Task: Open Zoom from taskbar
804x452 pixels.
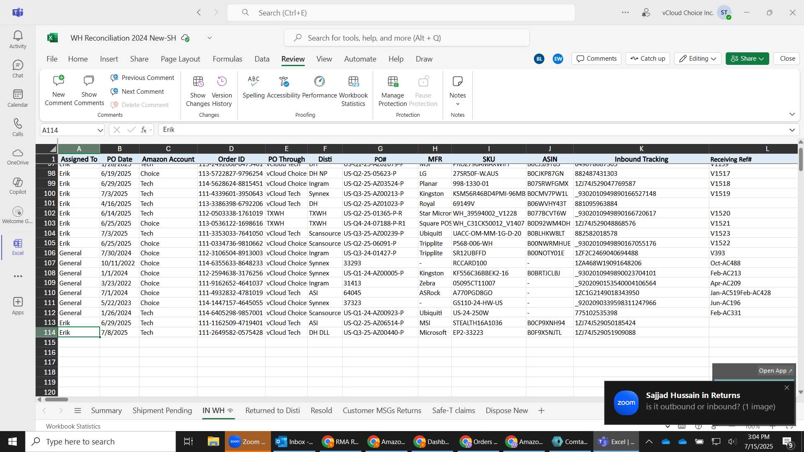Action: click(x=247, y=442)
